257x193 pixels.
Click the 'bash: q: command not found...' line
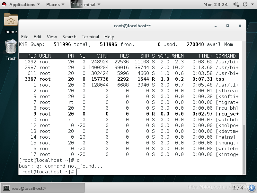(61, 166)
